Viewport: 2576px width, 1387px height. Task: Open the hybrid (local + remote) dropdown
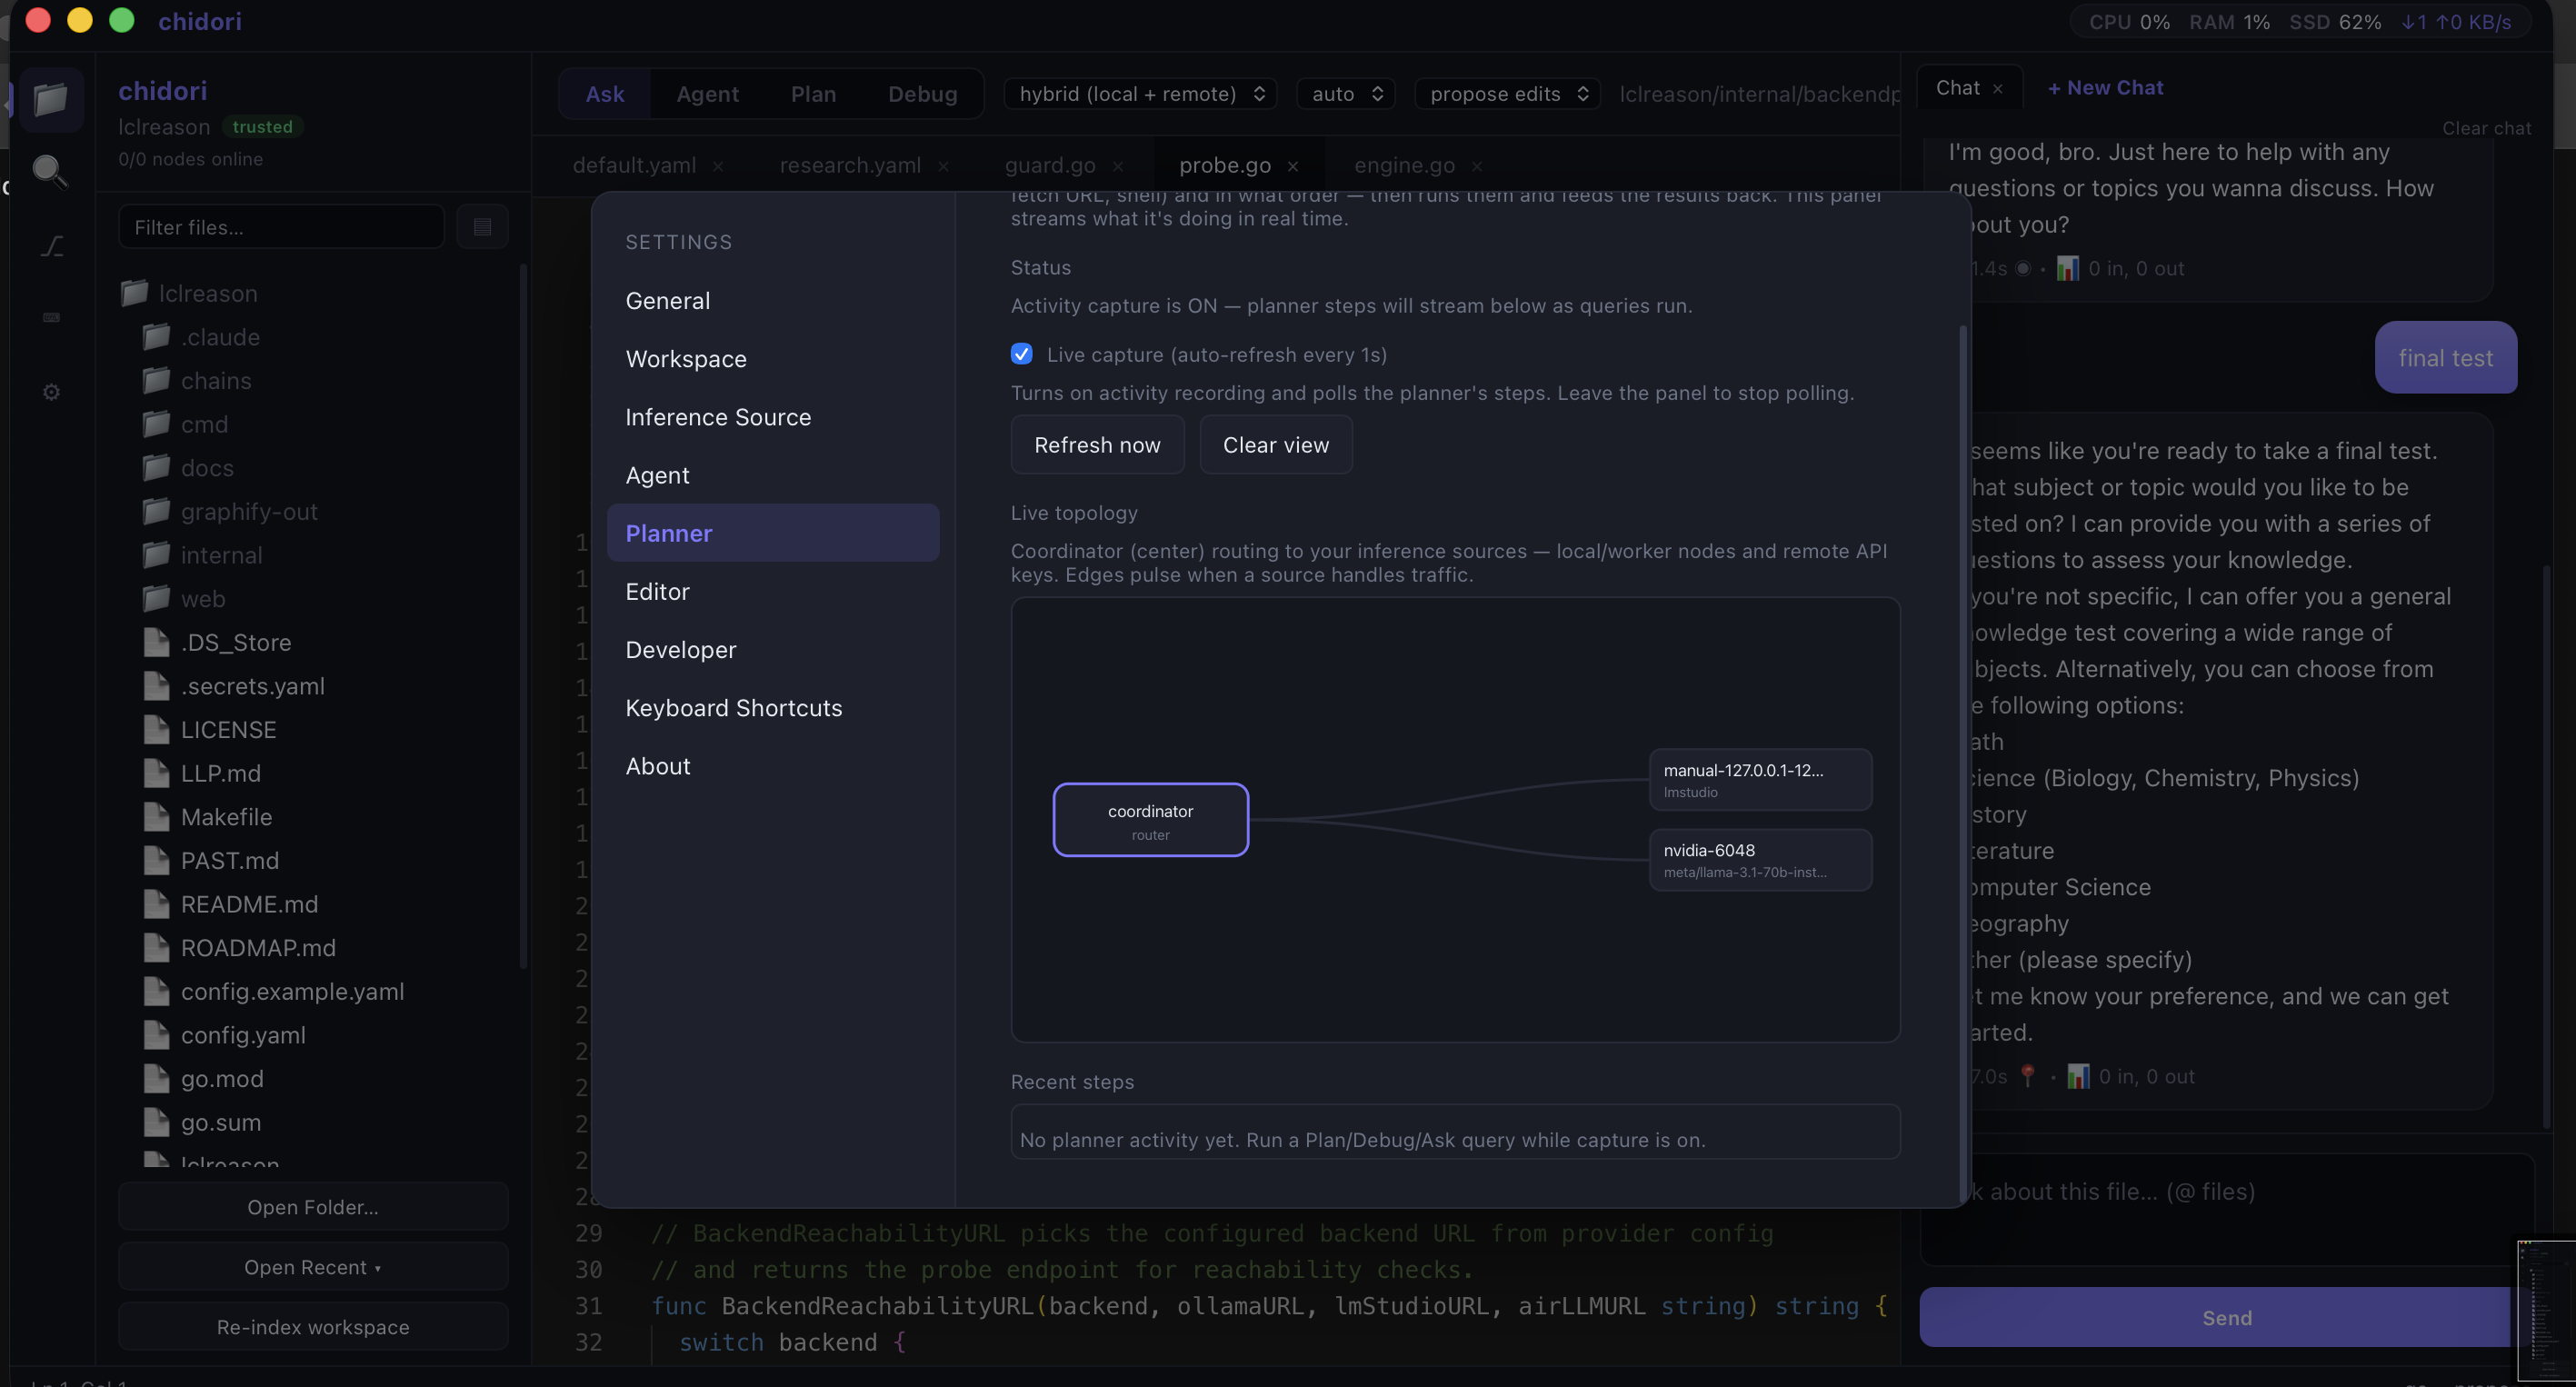[x=1141, y=94]
